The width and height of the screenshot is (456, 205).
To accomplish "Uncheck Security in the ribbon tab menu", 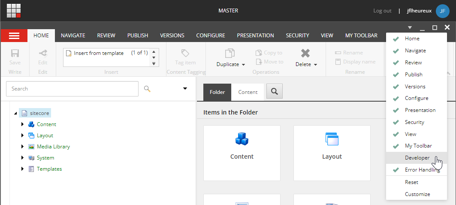I will coord(417,122).
